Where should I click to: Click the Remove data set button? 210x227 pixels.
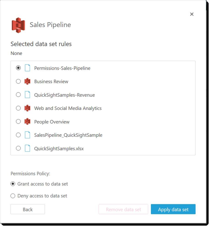123,209
